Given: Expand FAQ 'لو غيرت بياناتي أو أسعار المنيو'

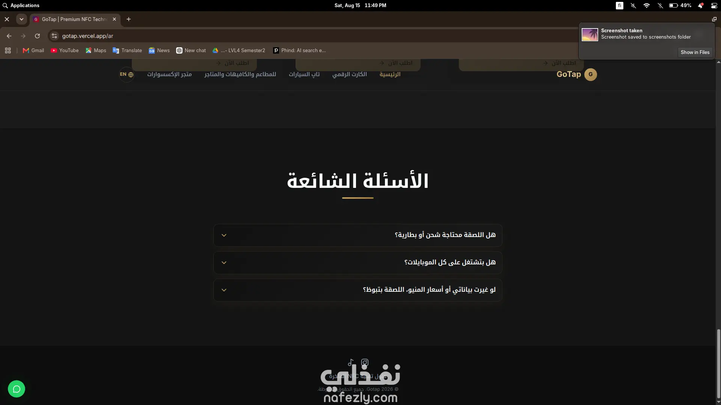Looking at the screenshot, I should tap(358, 290).
